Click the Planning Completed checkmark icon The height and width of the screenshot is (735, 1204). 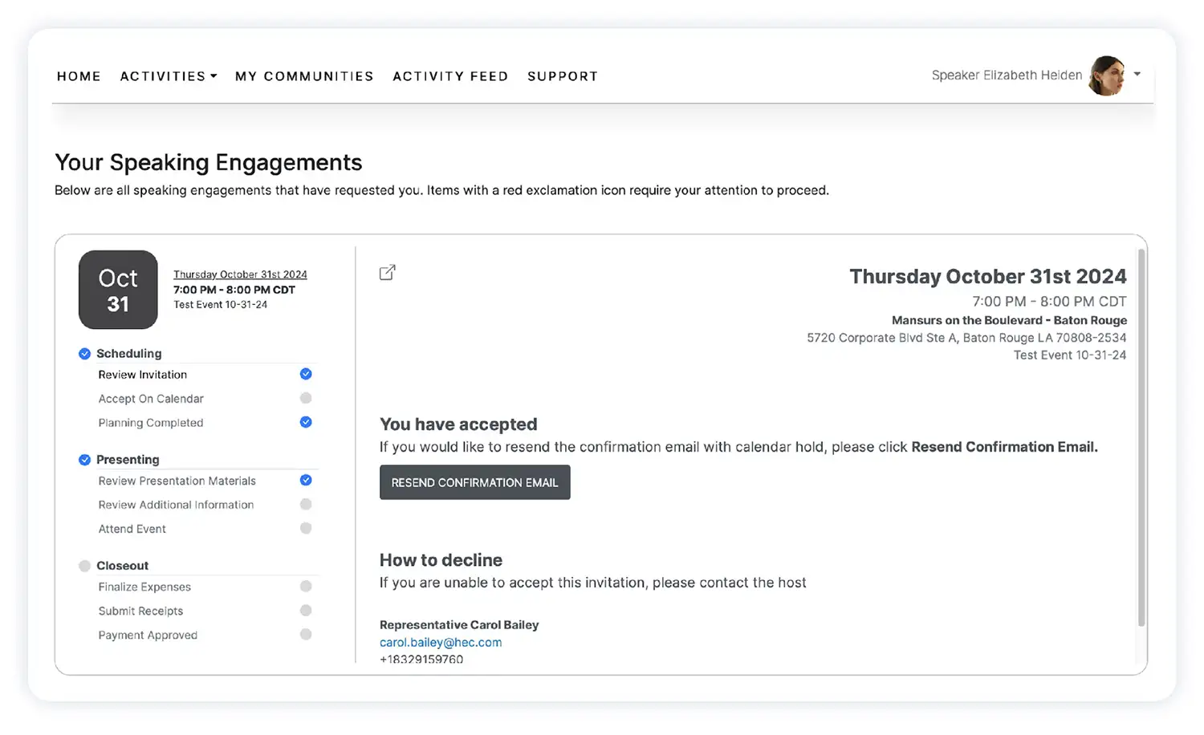click(306, 422)
